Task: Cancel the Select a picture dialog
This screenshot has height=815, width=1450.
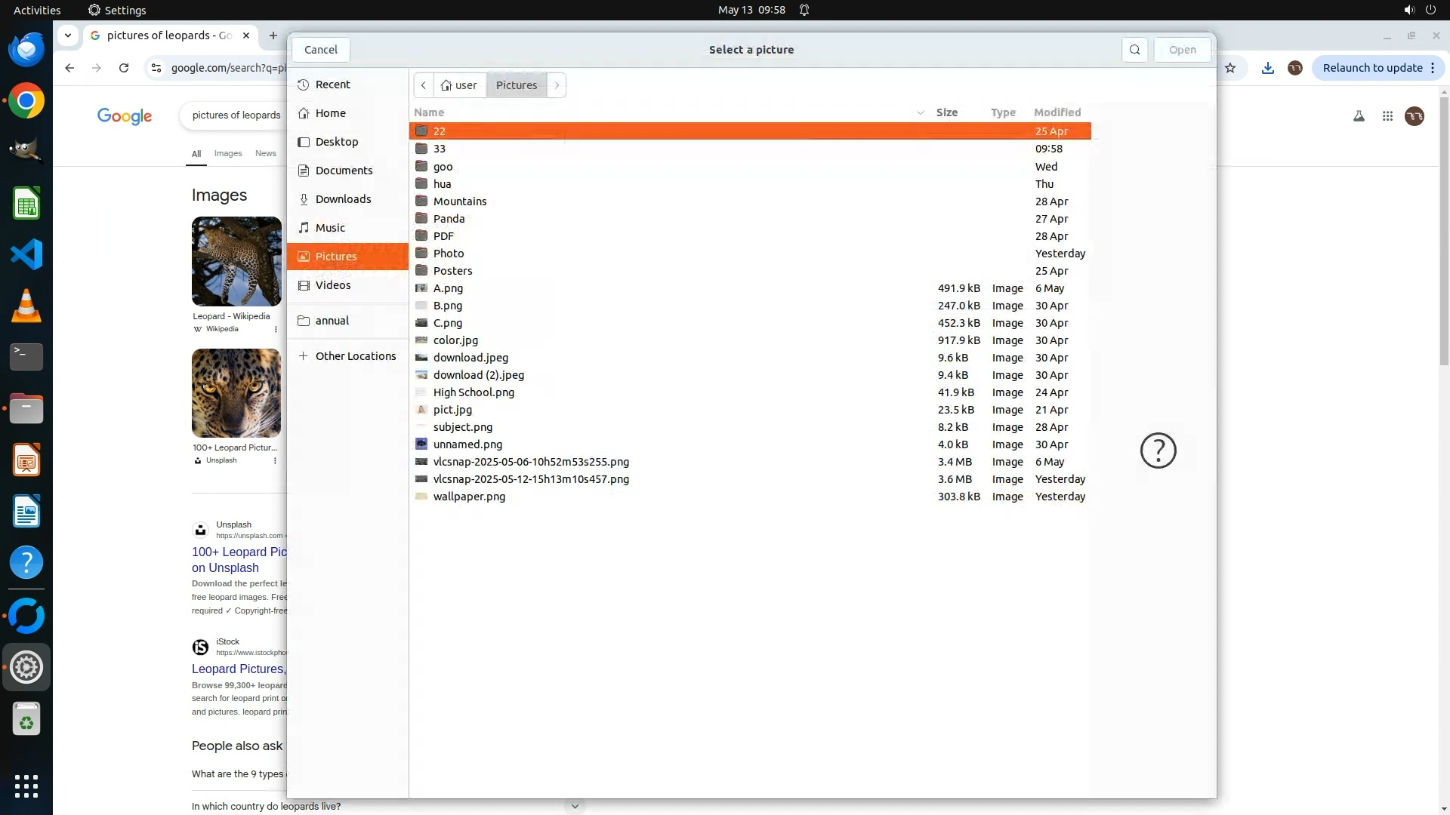Action: click(x=320, y=50)
